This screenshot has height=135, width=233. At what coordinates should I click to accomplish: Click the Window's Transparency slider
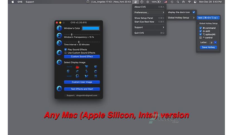click(x=82, y=35)
